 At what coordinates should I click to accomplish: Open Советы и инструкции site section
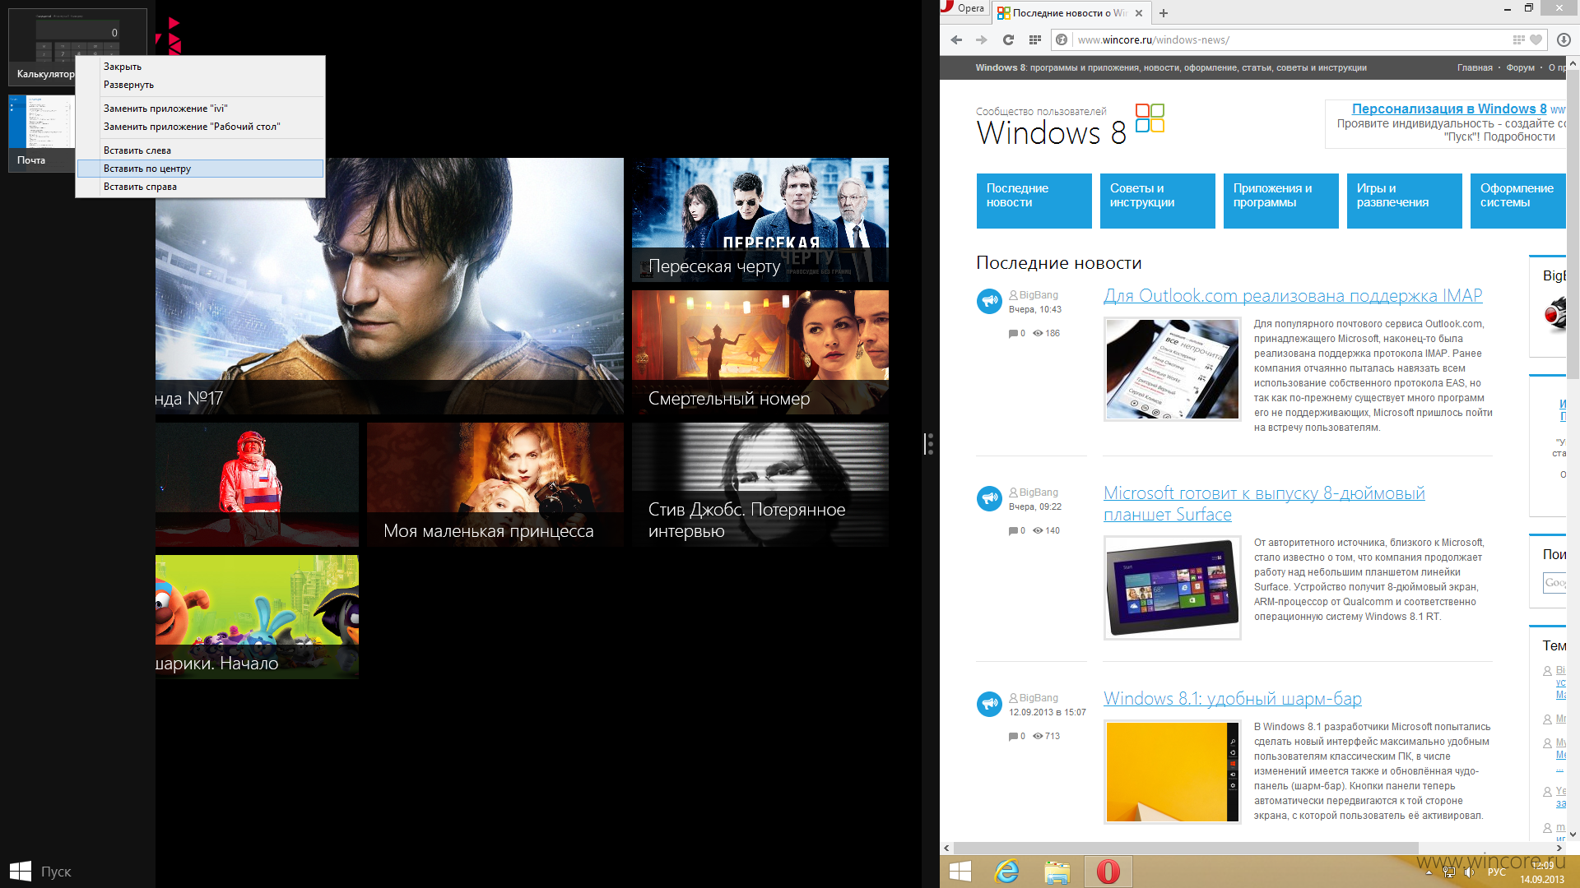[x=1157, y=201]
